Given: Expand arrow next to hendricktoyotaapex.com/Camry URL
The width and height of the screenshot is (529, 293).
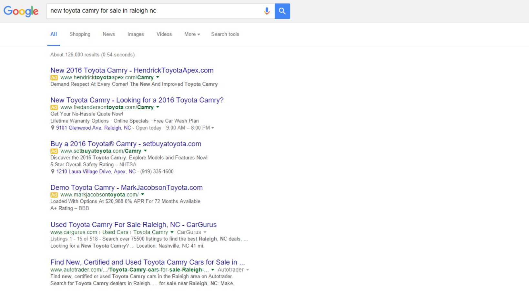Looking at the screenshot, I should coord(158,77).
